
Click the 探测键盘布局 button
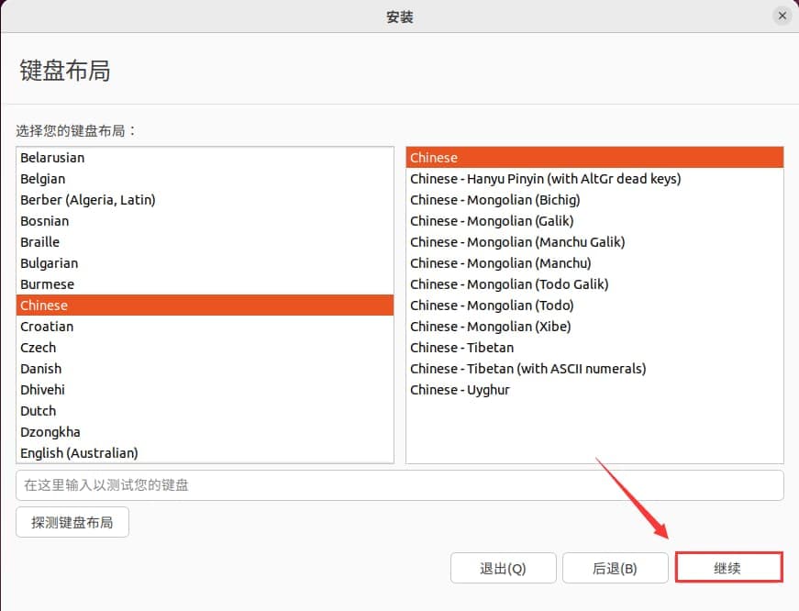pyautogui.click(x=72, y=520)
